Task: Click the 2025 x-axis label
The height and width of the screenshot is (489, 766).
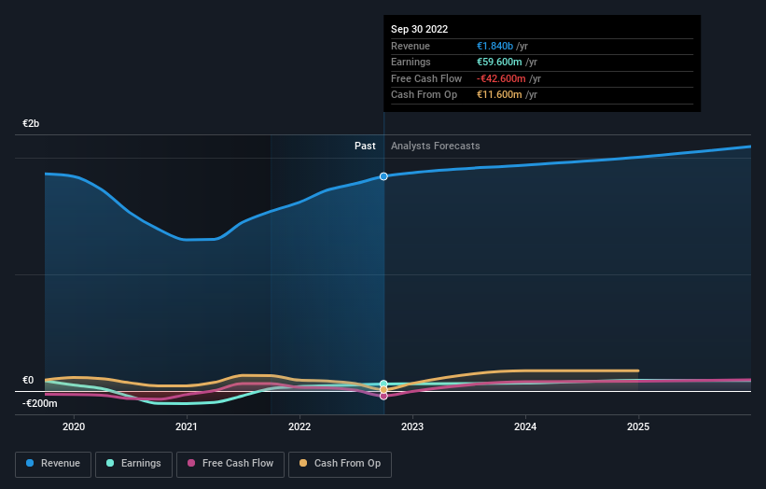Action: click(638, 427)
